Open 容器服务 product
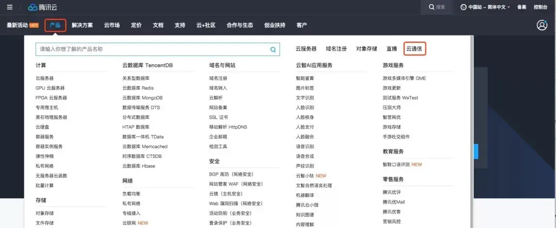Screen dimensions: 556x228 [45, 137]
